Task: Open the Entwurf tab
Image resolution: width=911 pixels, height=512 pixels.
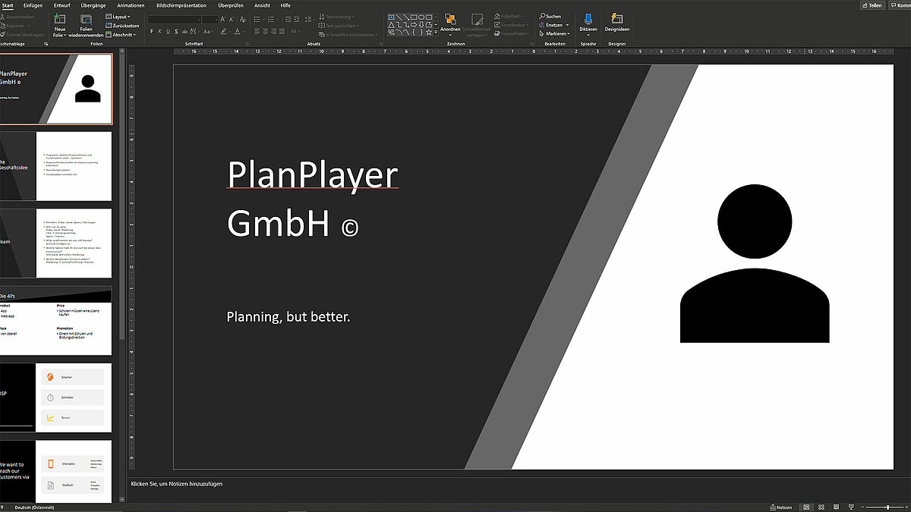Action: point(62,5)
